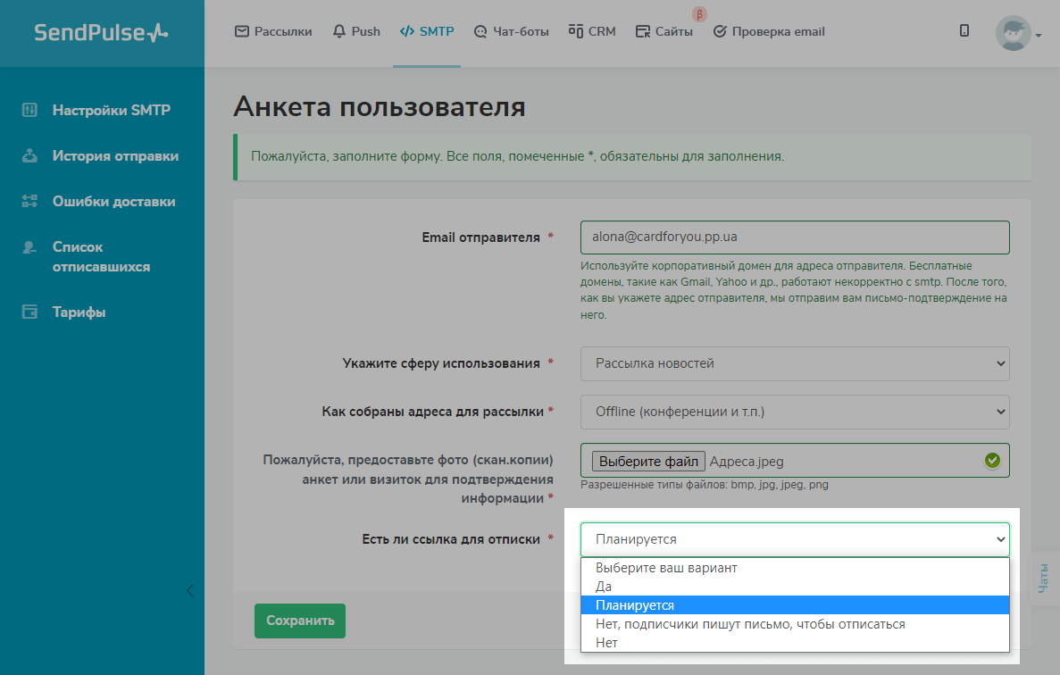This screenshot has height=675, width=1060.
Task: Collapse the sidebar with the left chevron
Action: click(189, 590)
